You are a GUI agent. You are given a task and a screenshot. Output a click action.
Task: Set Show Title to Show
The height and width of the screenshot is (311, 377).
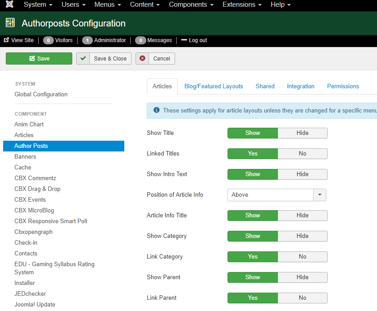point(253,133)
